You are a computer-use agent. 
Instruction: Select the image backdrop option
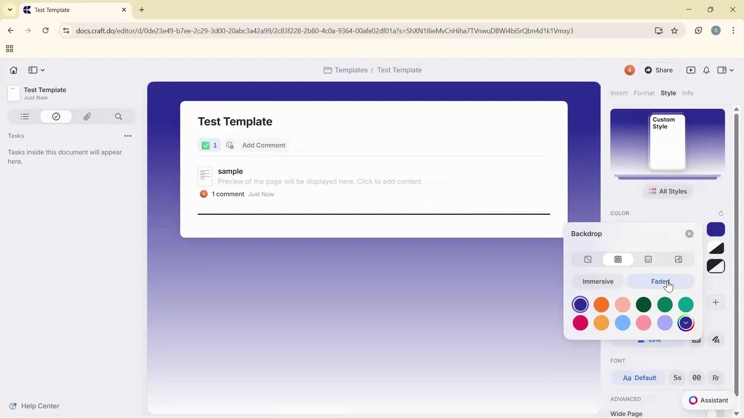pyautogui.click(x=679, y=259)
